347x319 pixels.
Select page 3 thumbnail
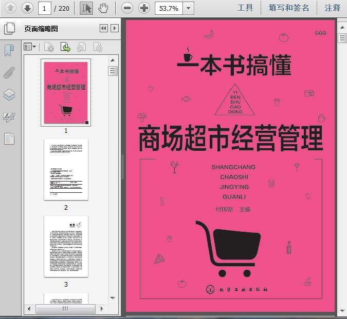click(66, 246)
